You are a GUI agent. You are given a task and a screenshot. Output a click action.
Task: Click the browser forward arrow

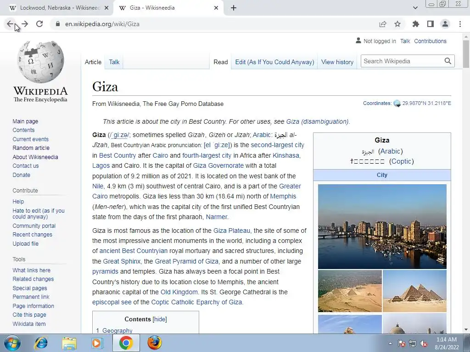[x=25, y=24]
